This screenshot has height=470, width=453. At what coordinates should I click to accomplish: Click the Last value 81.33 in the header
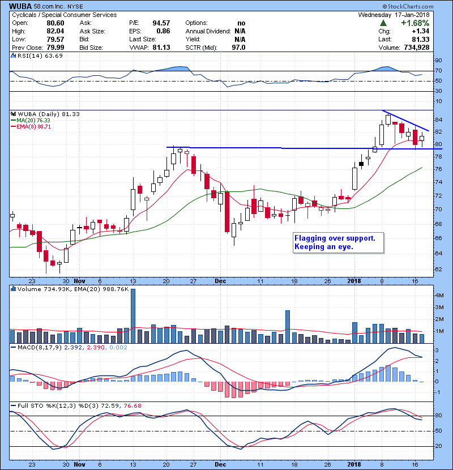click(421, 39)
